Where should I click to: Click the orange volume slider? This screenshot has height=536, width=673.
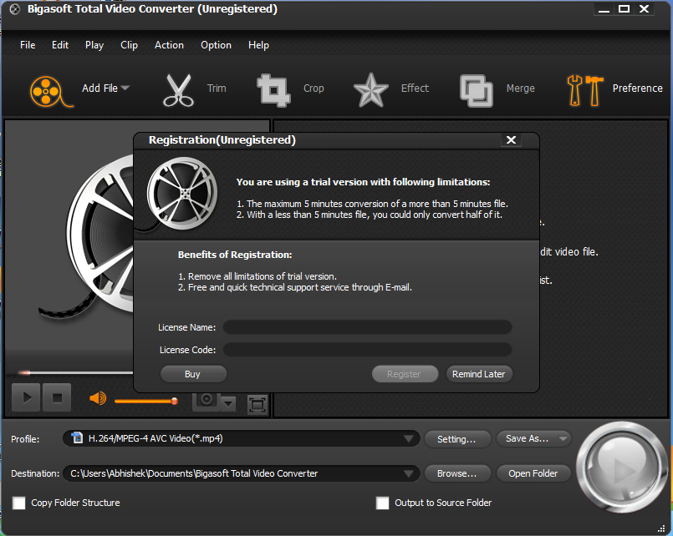[146, 402]
